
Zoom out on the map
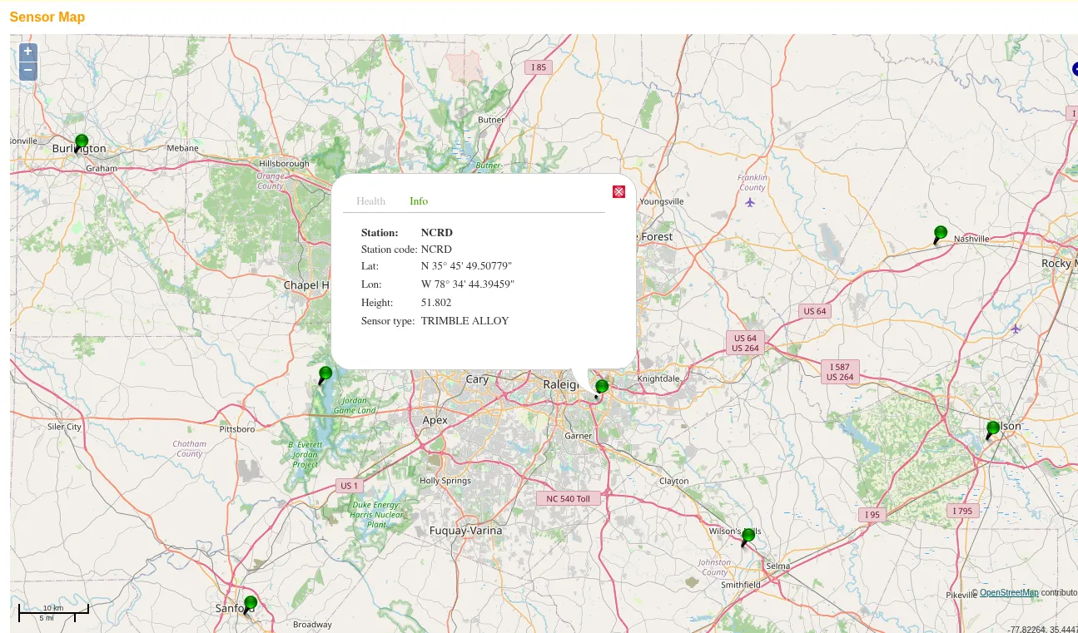click(28, 72)
